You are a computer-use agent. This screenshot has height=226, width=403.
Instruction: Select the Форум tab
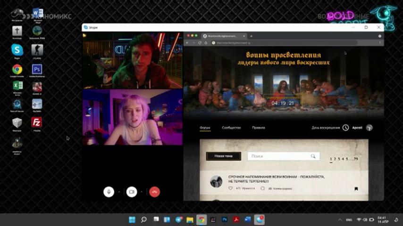pyautogui.click(x=205, y=128)
